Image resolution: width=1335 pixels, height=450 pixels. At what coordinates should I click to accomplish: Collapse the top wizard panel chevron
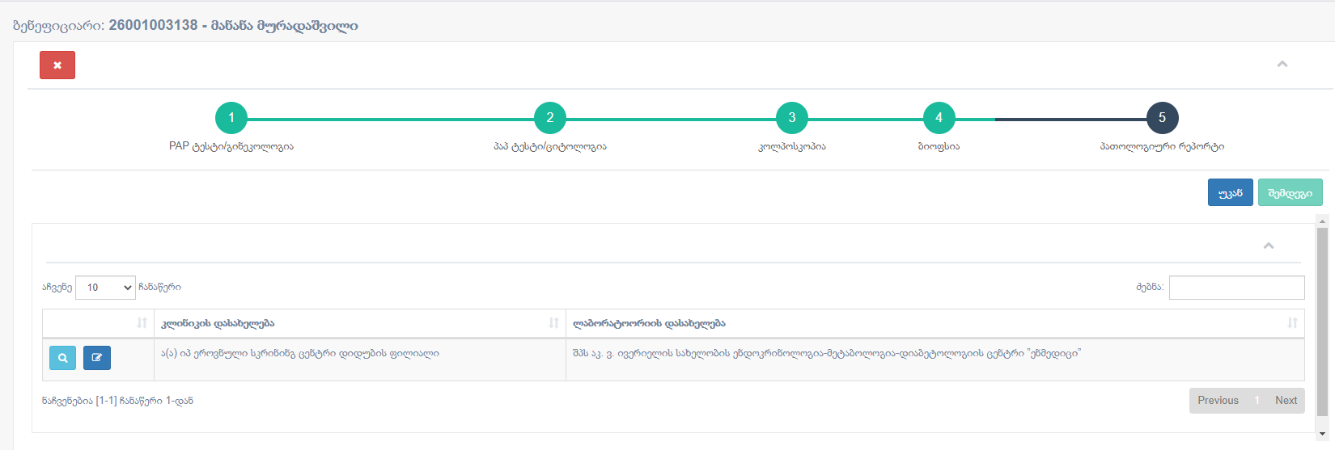tap(1282, 65)
